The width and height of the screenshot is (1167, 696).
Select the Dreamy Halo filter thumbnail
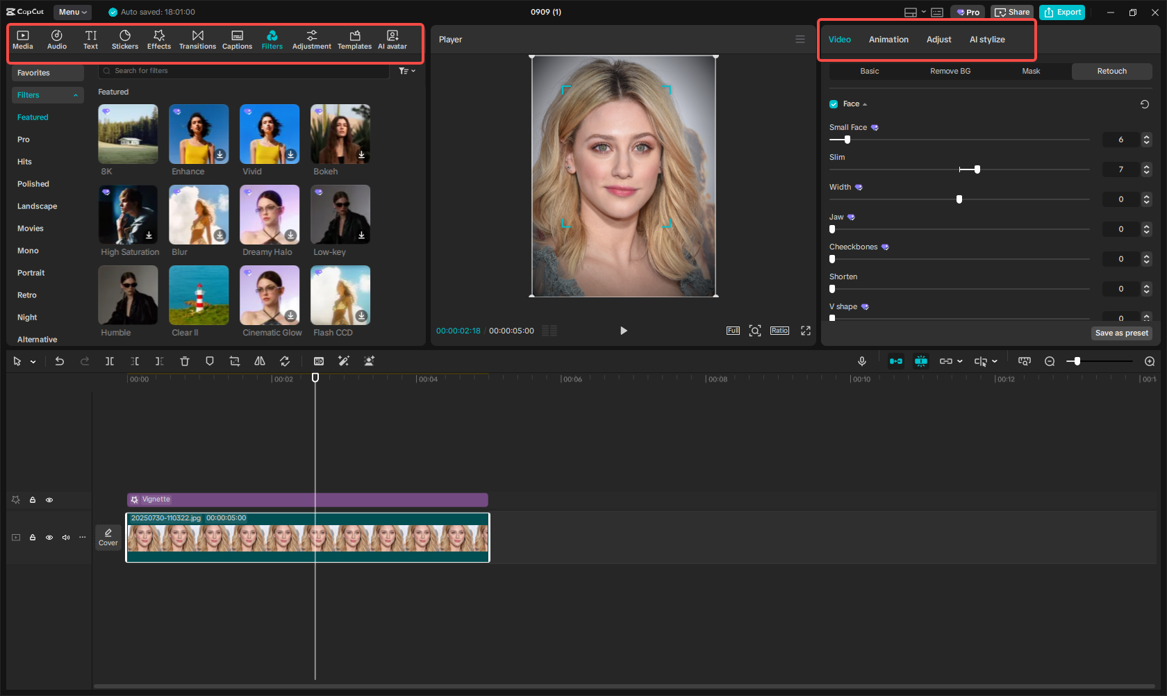(x=270, y=215)
